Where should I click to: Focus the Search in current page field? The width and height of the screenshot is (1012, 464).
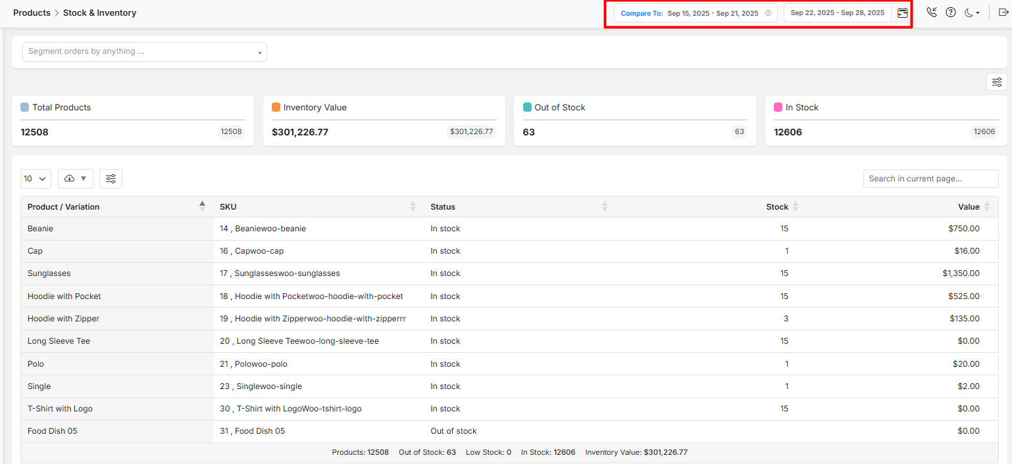[x=930, y=179]
